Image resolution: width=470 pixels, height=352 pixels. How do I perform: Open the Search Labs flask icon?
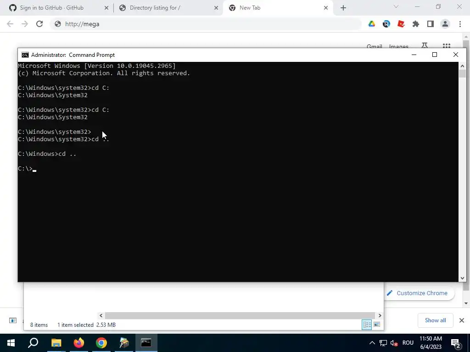(425, 45)
